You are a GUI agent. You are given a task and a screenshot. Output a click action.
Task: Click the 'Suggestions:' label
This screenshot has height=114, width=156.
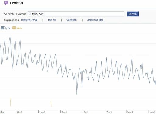point(12,20)
